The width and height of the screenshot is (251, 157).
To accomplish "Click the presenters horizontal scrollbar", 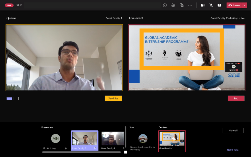I will click(x=81, y=152).
